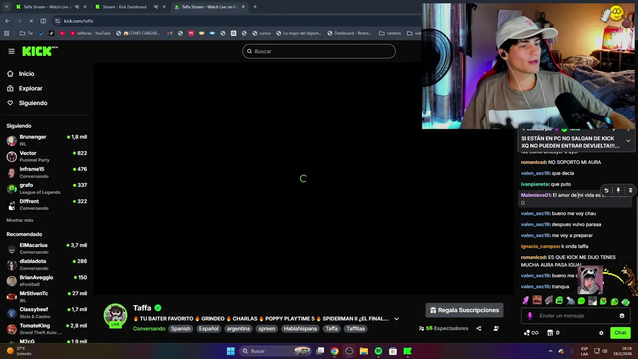This screenshot has width=638, height=359.
Task: Focus the Kick Buscar search box
Action: [x=319, y=51]
